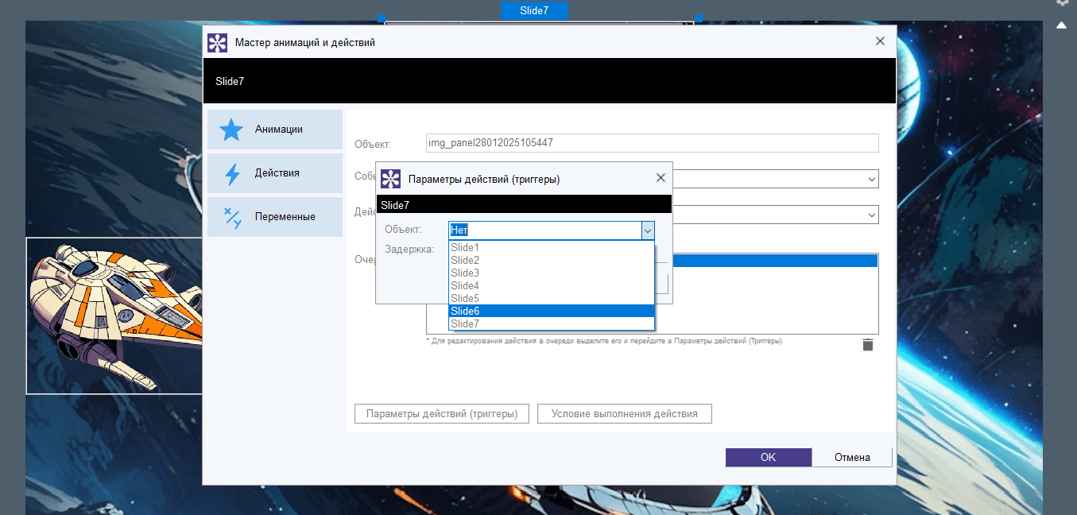Choose Slide3 in the object list
Screen dimensions: 1077x515
coord(551,273)
